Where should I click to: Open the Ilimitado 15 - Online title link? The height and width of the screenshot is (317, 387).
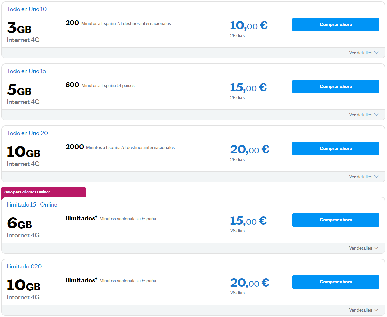[32, 205]
